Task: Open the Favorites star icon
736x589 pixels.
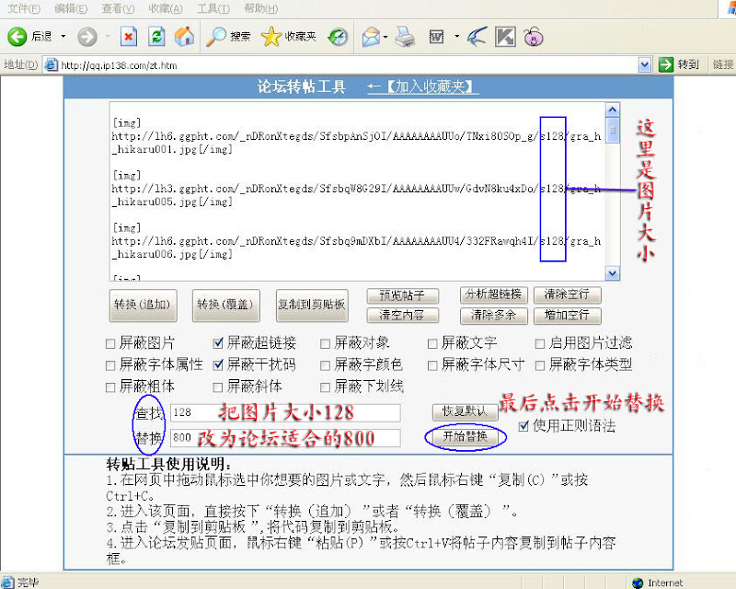Action: pos(270,36)
